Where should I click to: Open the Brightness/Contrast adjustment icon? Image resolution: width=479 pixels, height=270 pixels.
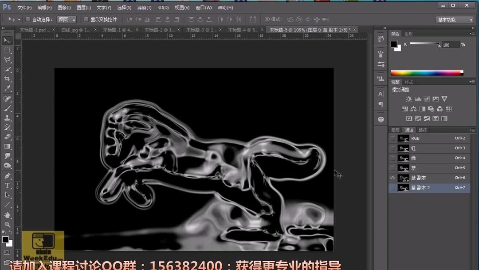[408, 99]
